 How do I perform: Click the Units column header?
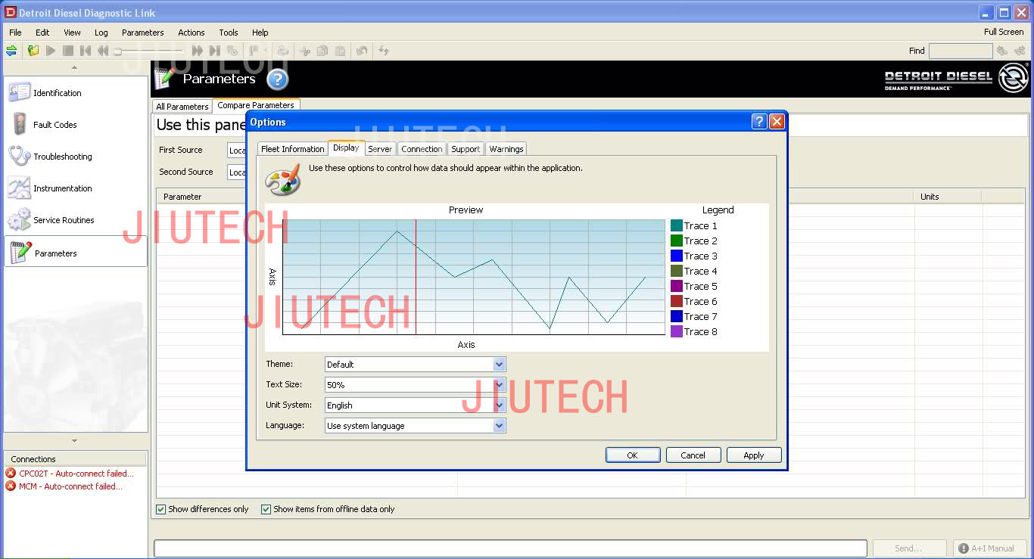pos(948,197)
